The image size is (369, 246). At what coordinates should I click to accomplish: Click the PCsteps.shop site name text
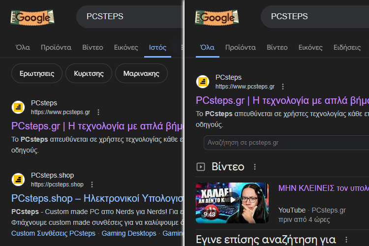[x=53, y=175]
